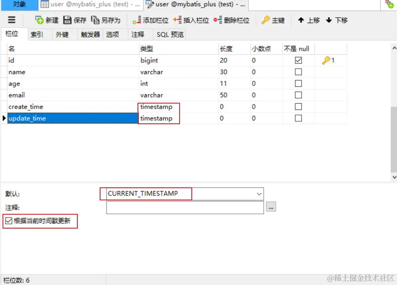The image size is (397, 285).
Task: Click the 上移 (Move Up) arrow button
Action: pyautogui.click(x=309, y=20)
